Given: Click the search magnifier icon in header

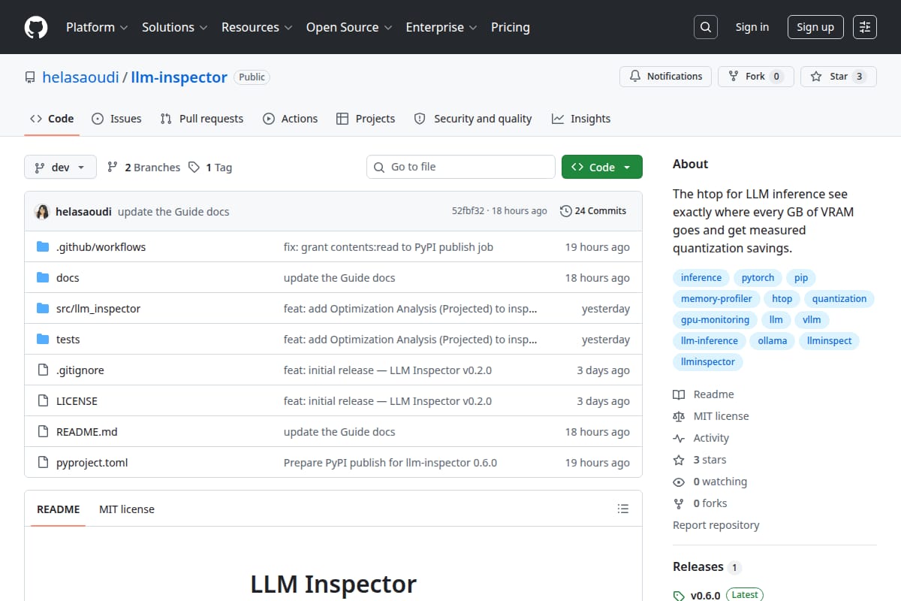Looking at the screenshot, I should point(705,27).
